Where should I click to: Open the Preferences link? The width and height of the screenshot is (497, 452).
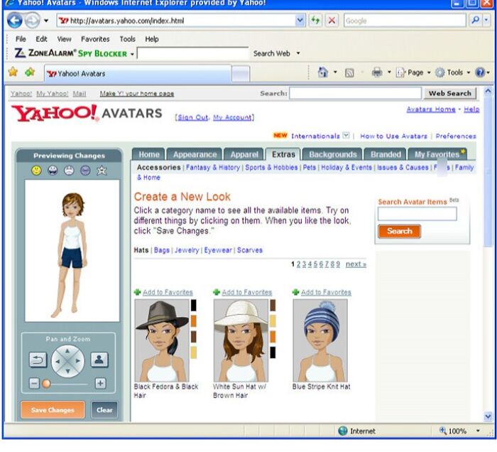click(x=456, y=136)
